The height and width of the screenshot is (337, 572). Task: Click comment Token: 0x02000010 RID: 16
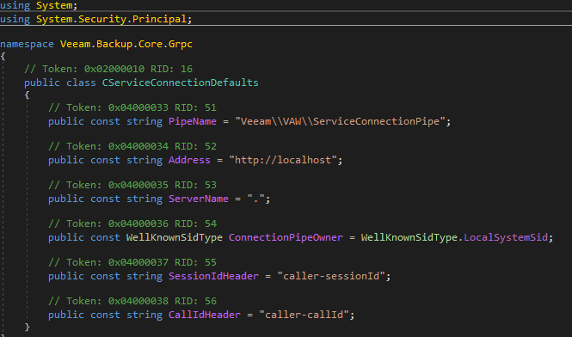tap(108, 69)
